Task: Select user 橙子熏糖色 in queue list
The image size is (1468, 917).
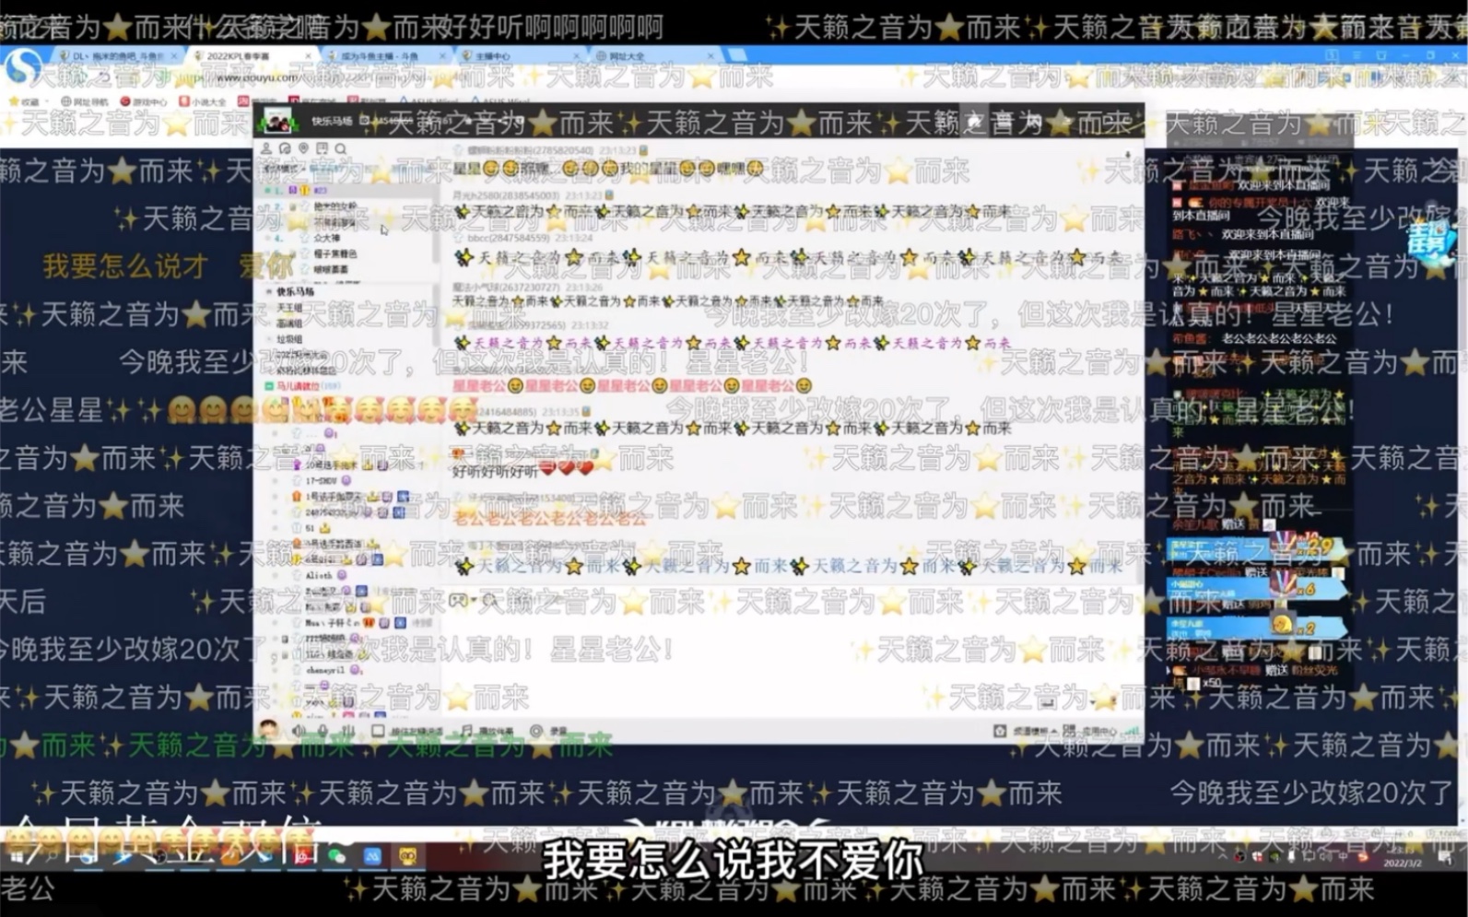Action: click(335, 253)
